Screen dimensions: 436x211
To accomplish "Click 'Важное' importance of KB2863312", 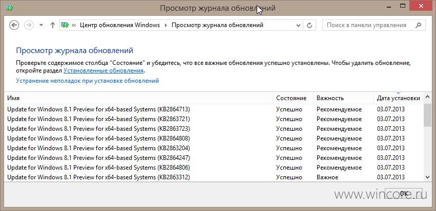I will coord(327,177).
